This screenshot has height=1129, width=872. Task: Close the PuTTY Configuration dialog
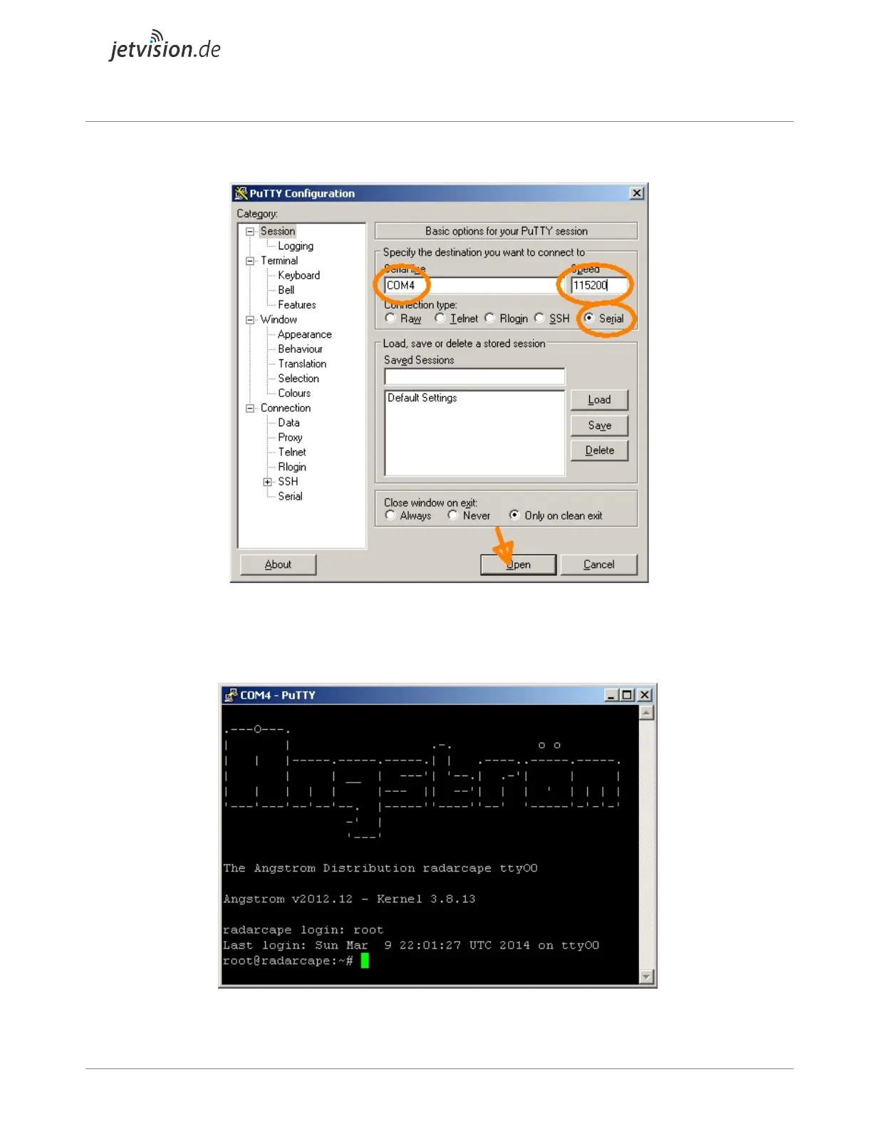pos(637,193)
